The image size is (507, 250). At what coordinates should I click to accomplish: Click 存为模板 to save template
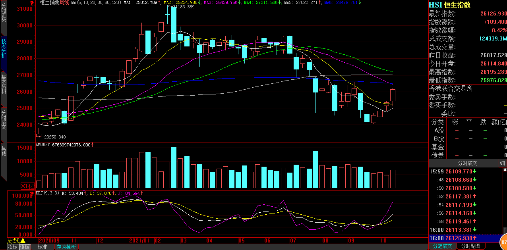point(66,247)
